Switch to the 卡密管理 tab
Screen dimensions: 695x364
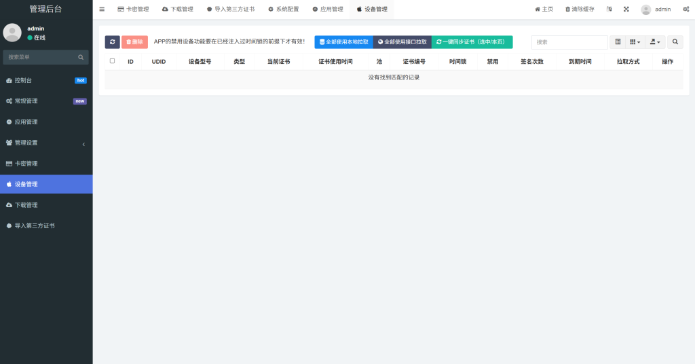click(x=133, y=10)
